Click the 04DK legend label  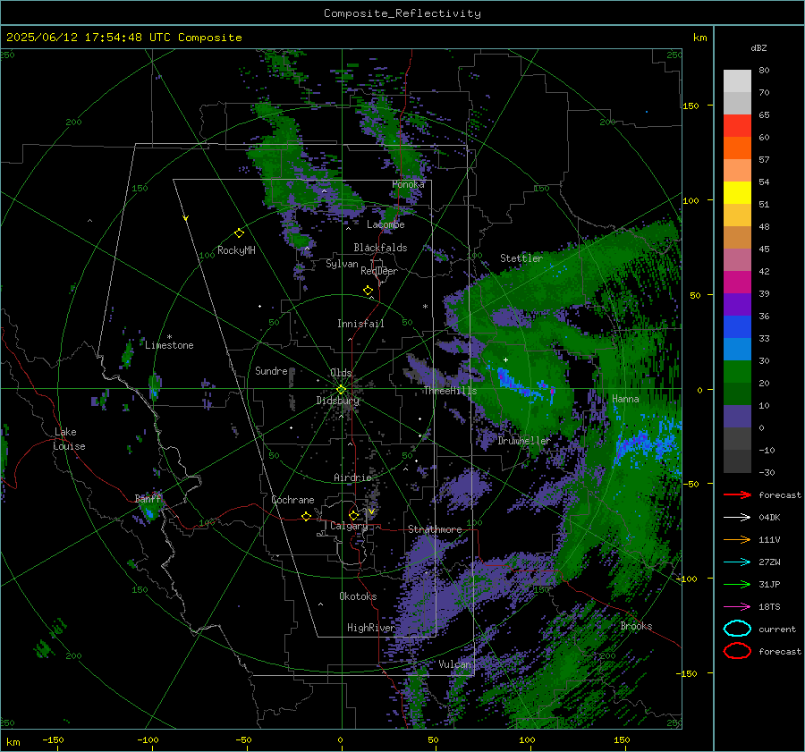[x=769, y=518]
